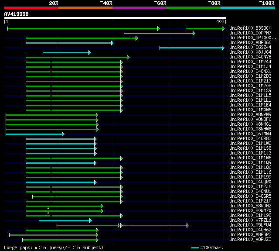Click the "=100char." scale label
This screenshot has height=251, width=279.
click(x=212, y=248)
